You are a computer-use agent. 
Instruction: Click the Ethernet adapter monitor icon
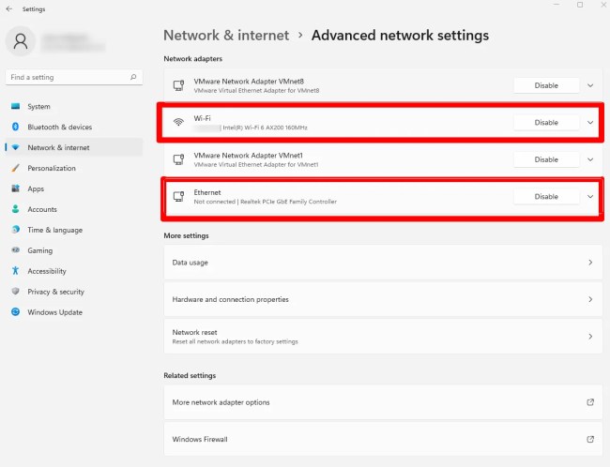point(178,196)
